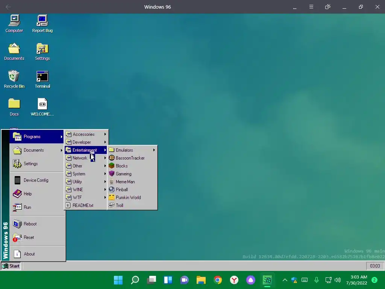Expand the Utility submenu
The image size is (385, 289).
pos(86,182)
